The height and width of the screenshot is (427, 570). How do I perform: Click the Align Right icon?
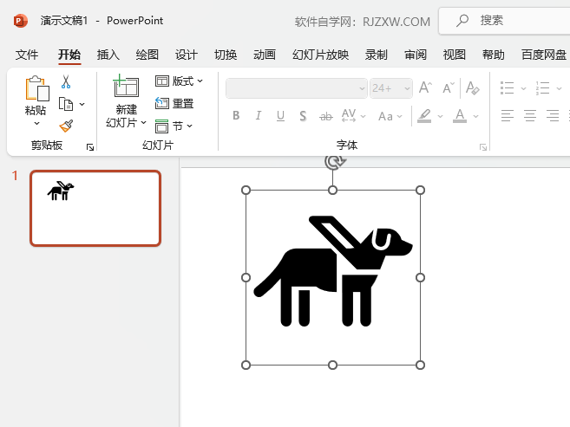[553, 116]
